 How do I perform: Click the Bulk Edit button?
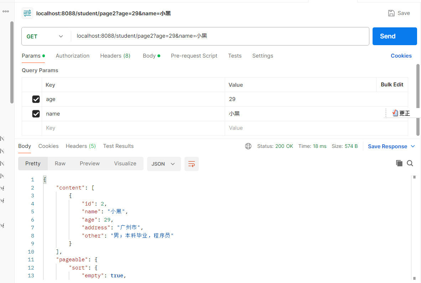392,85
